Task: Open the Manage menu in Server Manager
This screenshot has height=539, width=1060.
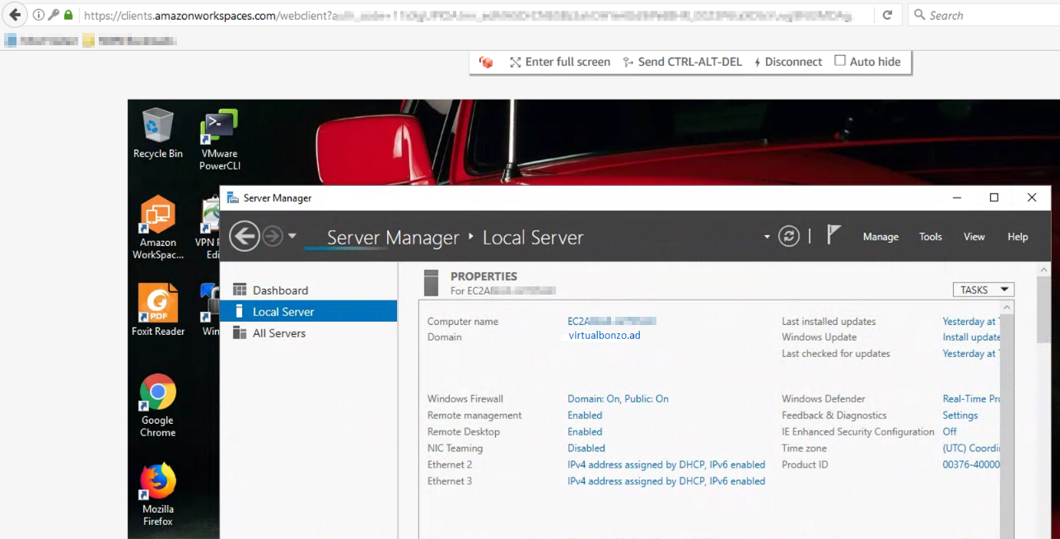Action: click(x=880, y=236)
